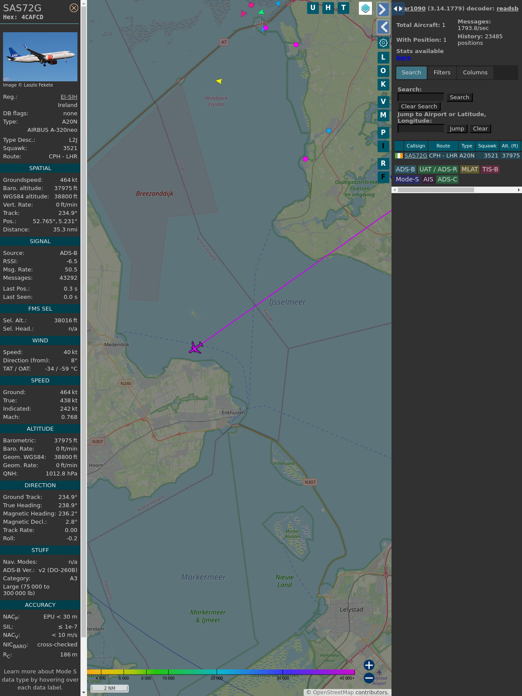Click the TIS-B legend label
Image resolution: width=522 pixels, height=696 pixels.
coord(490,169)
